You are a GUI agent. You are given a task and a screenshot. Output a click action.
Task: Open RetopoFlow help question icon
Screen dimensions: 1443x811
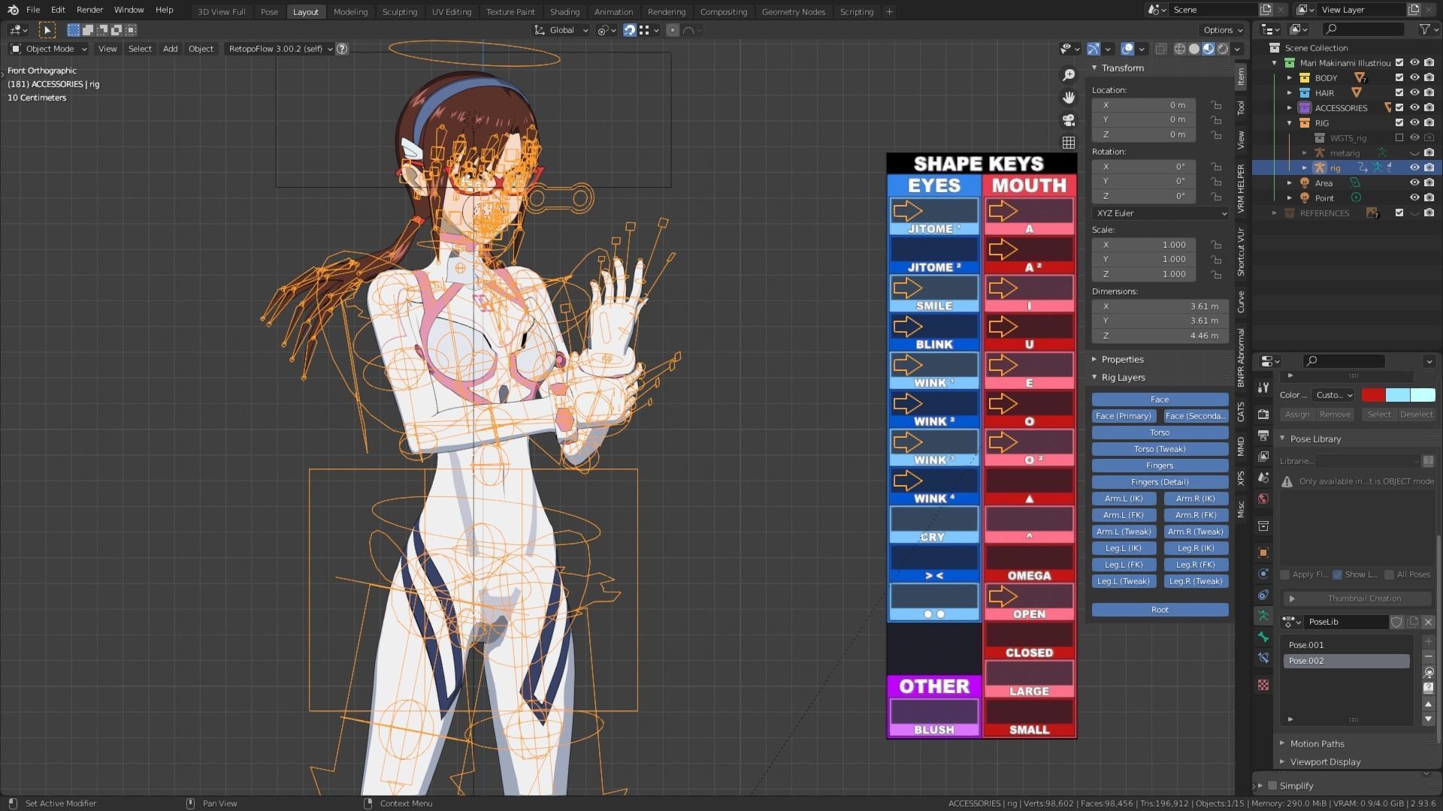[x=342, y=49]
